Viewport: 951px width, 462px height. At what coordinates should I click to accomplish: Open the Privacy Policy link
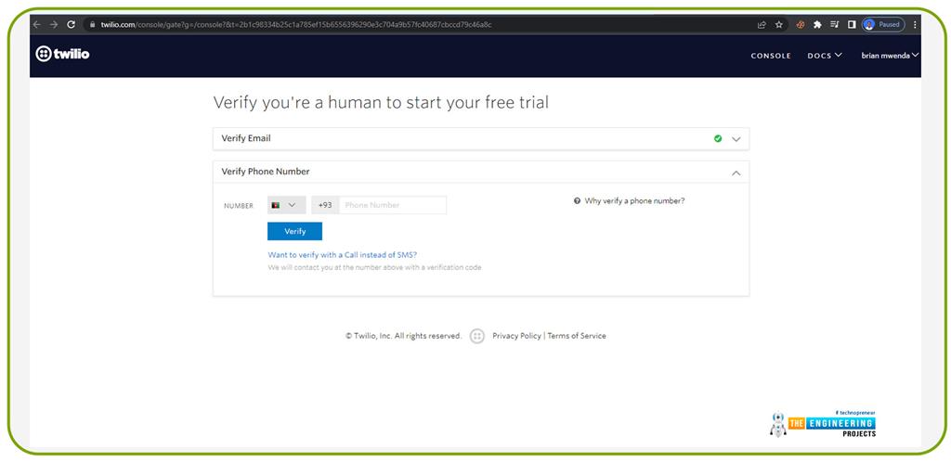tap(516, 336)
